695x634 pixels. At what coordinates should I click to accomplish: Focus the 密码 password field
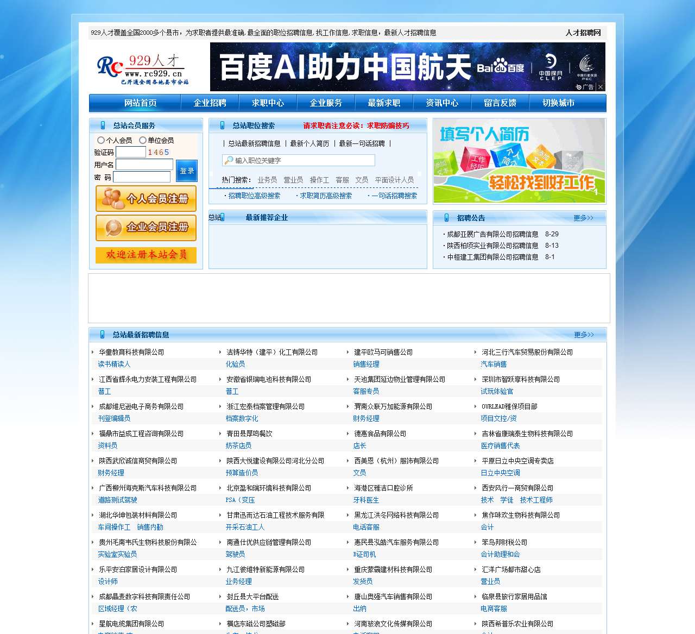coord(142,177)
